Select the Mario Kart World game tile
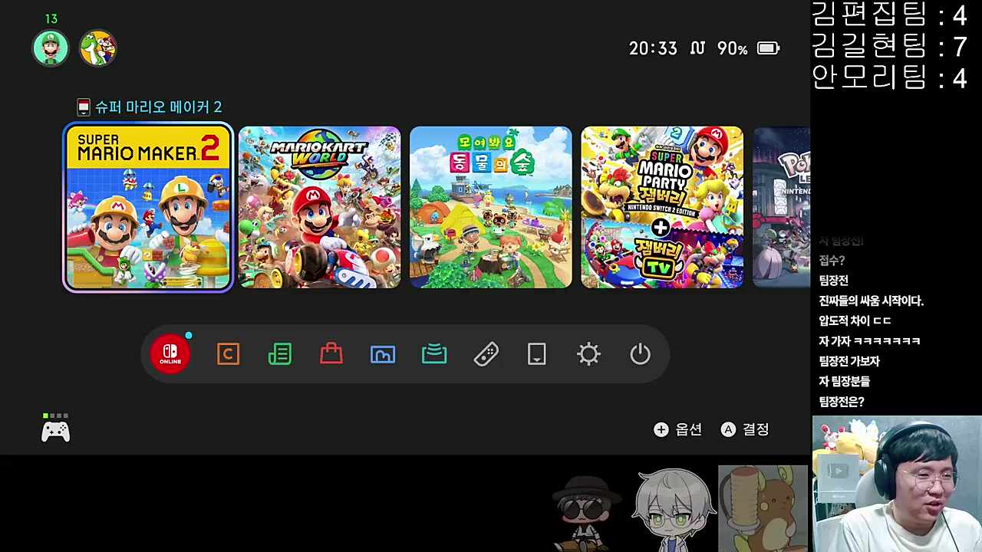 [319, 208]
